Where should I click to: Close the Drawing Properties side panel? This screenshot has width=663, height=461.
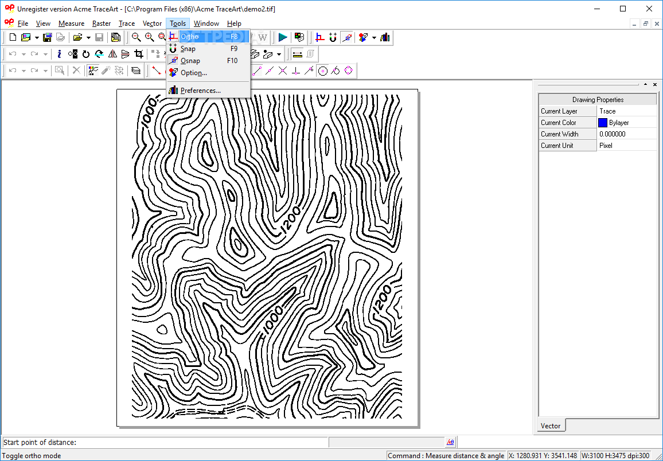click(x=655, y=84)
